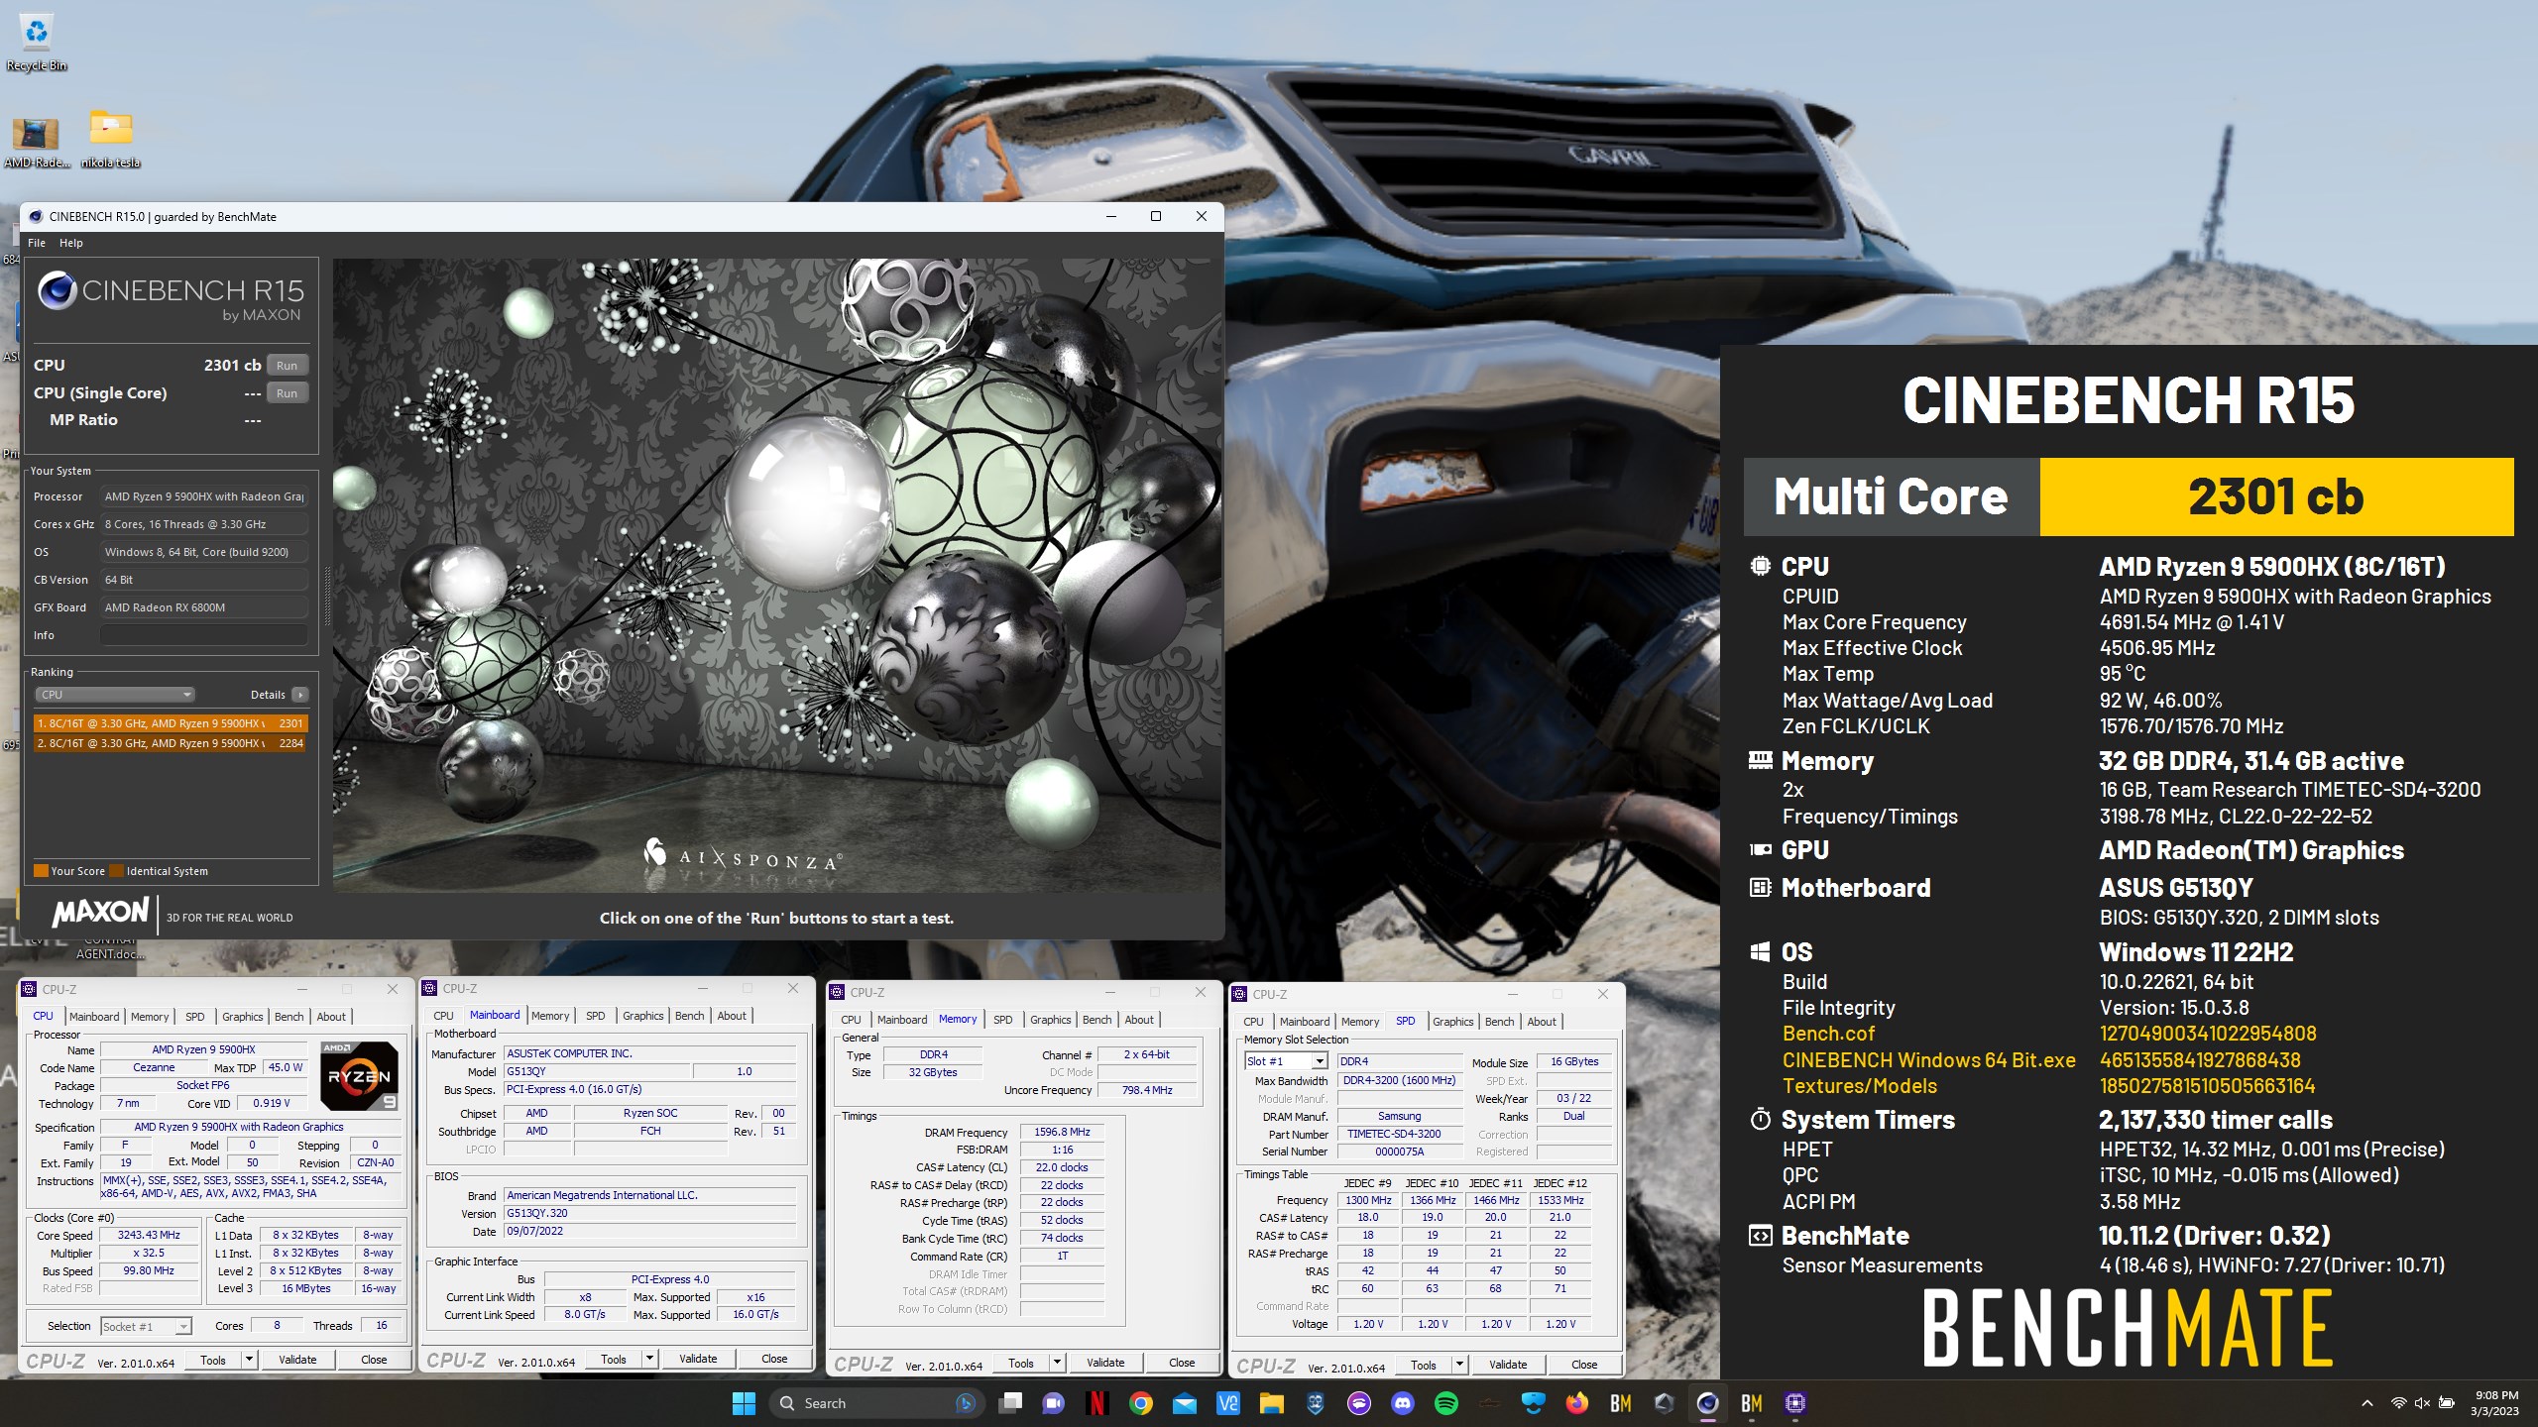Select Memory tab in first CPU-Z window

point(150,1017)
